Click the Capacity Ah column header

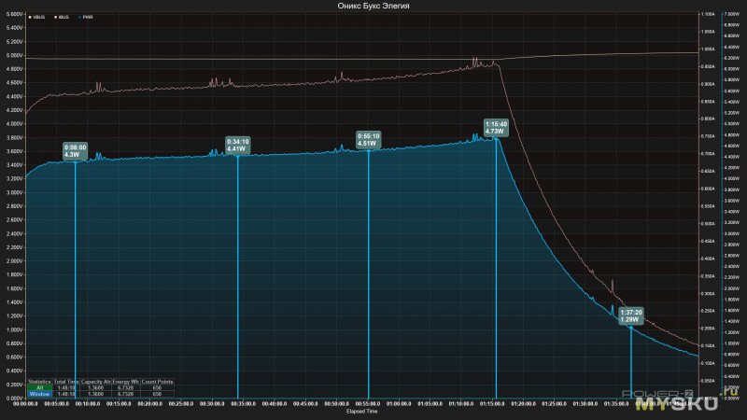[x=96, y=382]
